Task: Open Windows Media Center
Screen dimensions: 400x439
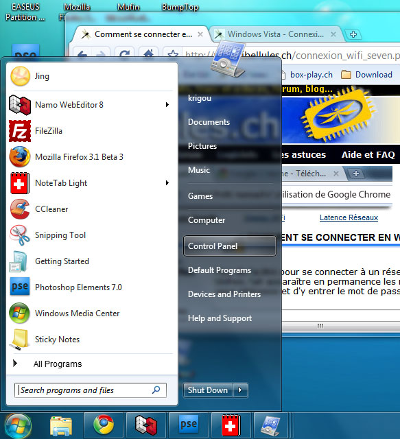Action: tap(92, 313)
